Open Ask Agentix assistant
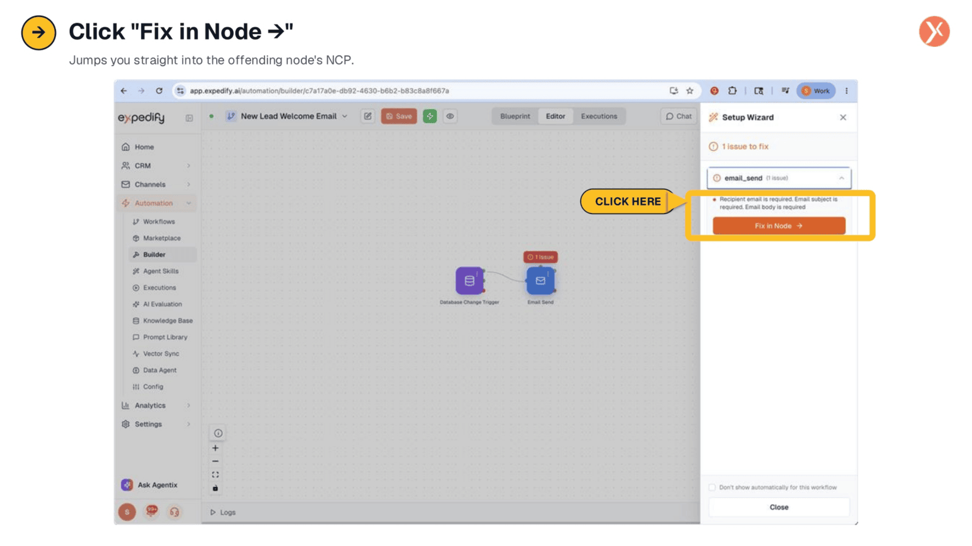Viewport: 972px width, 546px height. 149,485
